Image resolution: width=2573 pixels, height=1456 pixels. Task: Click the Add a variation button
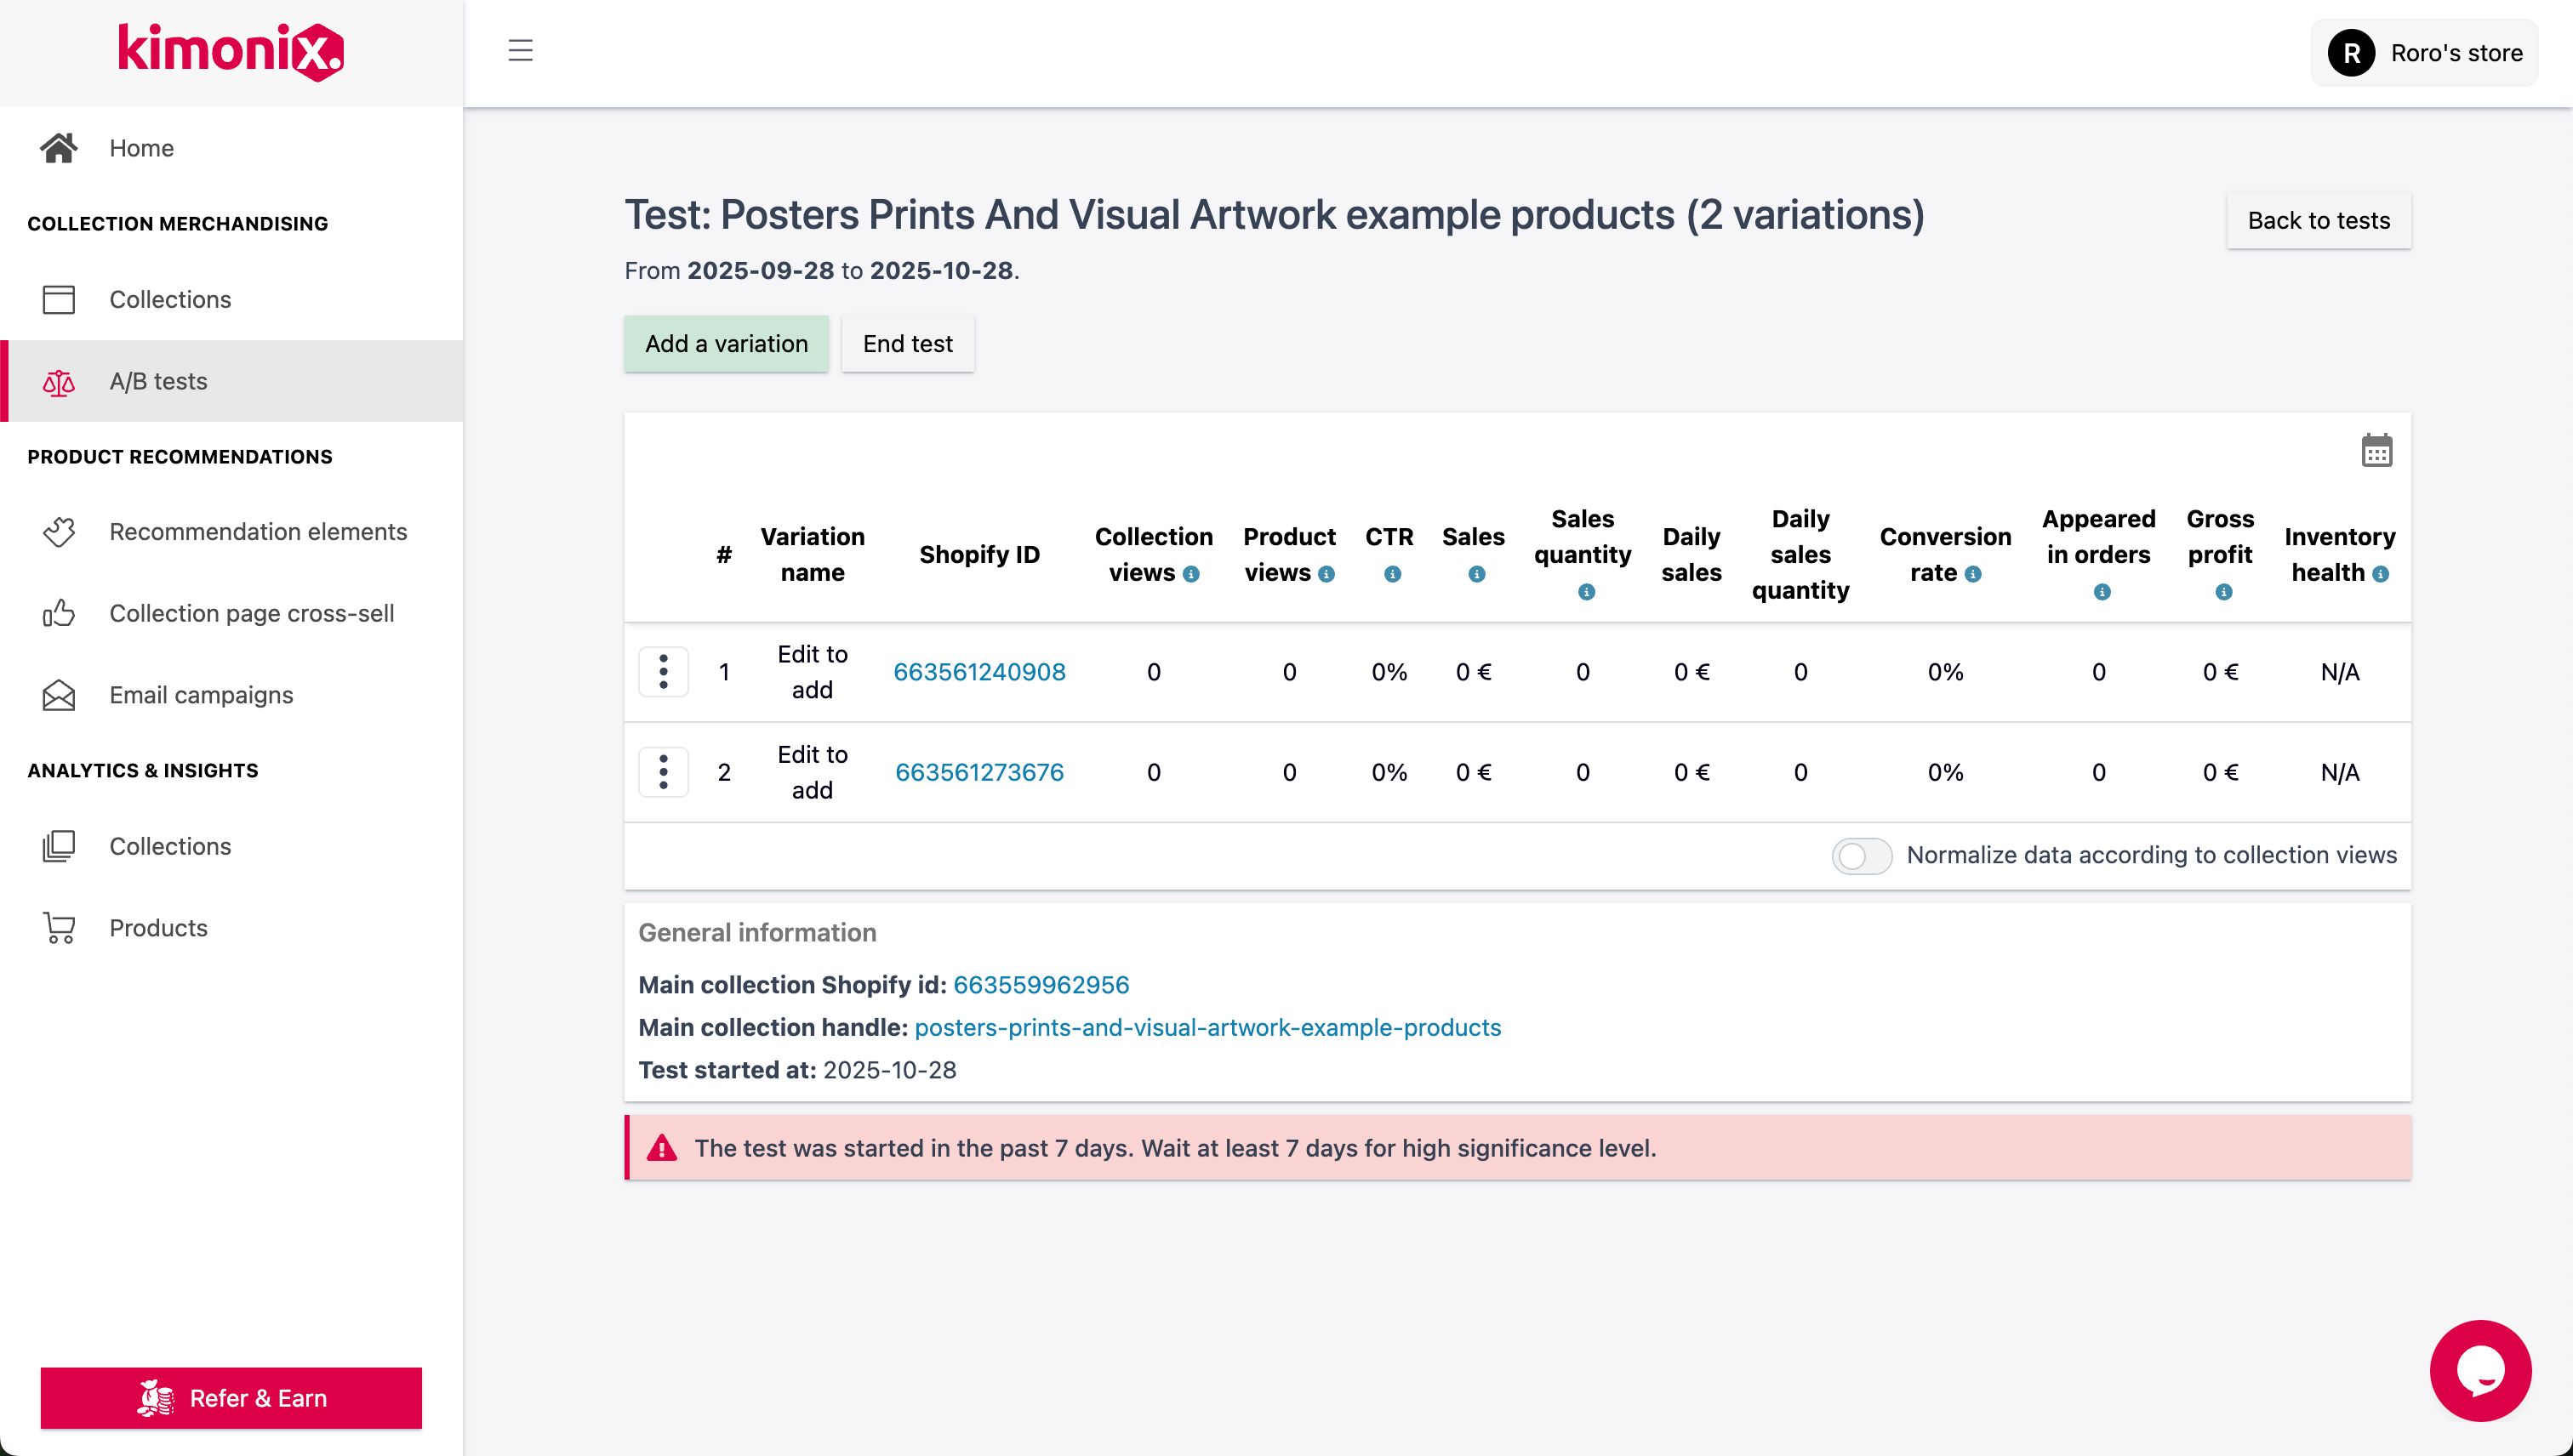click(x=727, y=344)
